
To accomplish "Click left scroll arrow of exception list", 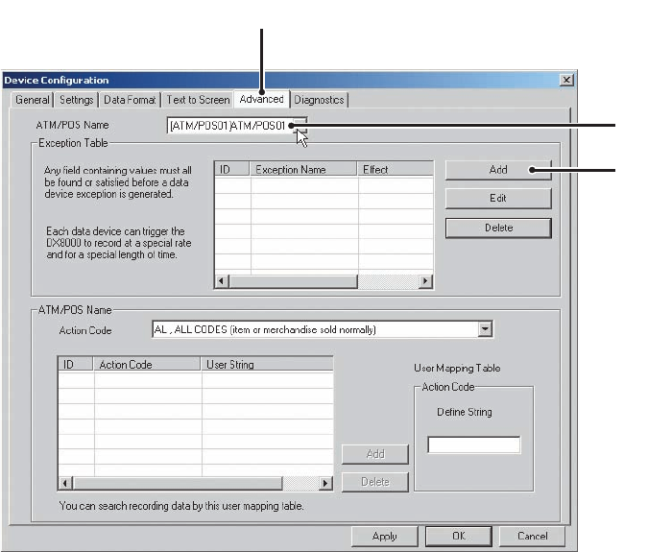I will pos(222,281).
